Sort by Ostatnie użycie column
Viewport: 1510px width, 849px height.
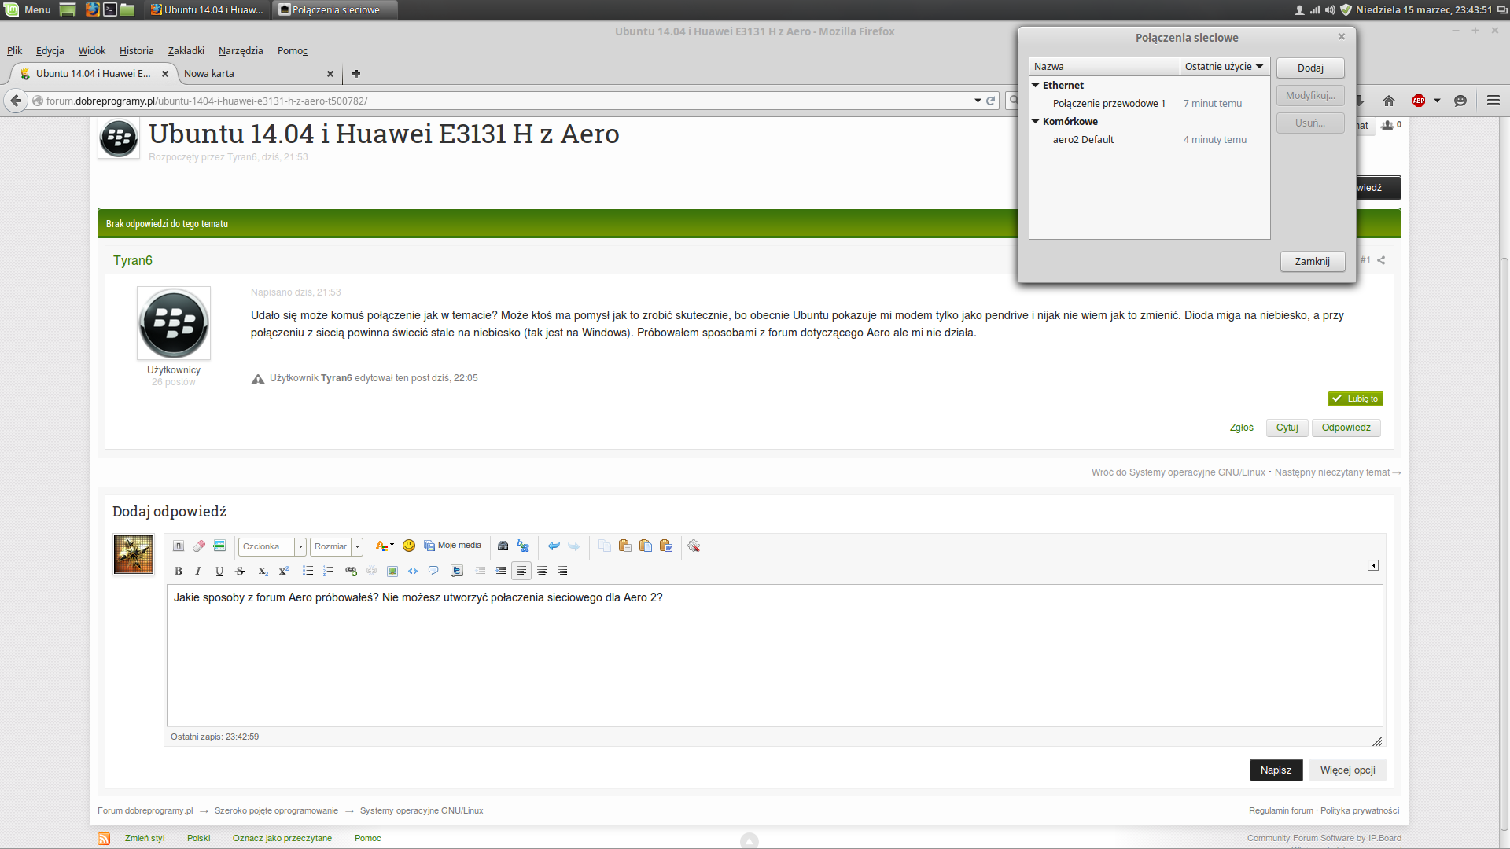1225,67
